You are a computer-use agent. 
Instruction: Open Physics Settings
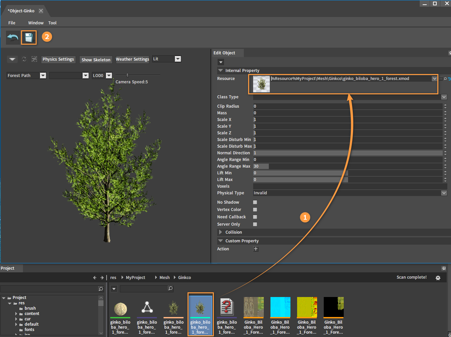click(58, 59)
